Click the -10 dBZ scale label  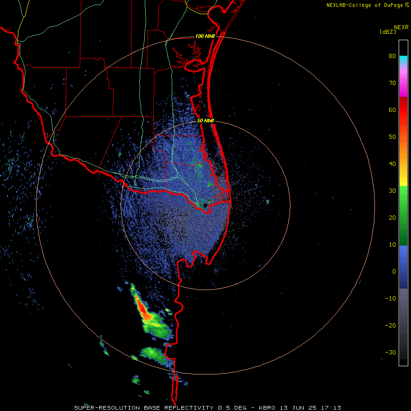pyautogui.click(x=390, y=299)
